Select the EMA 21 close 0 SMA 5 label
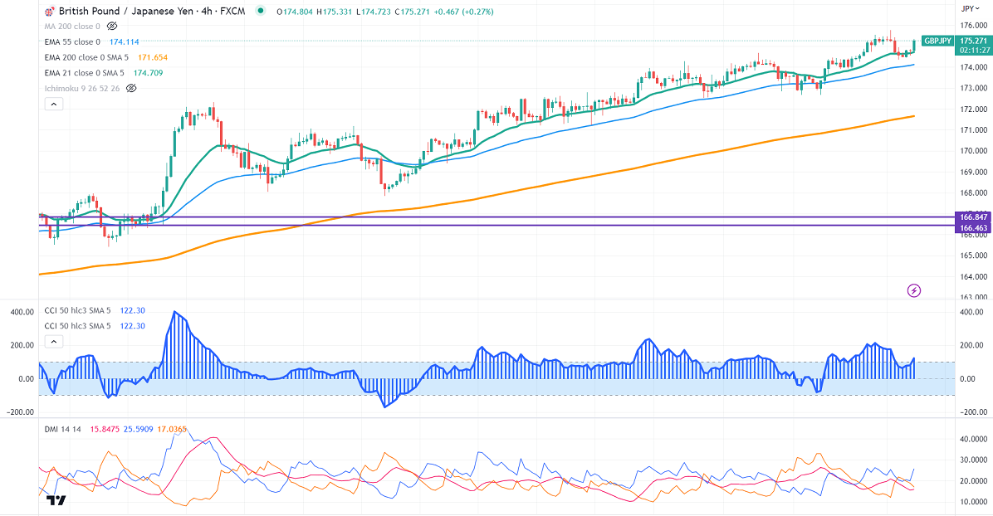This screenshot has height=516, width=993. 84,73
